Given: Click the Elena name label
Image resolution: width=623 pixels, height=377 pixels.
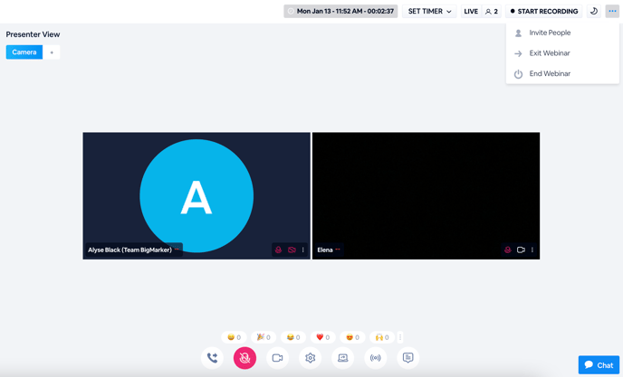Looking at the screenshot, I should click(x=324, y=250).
